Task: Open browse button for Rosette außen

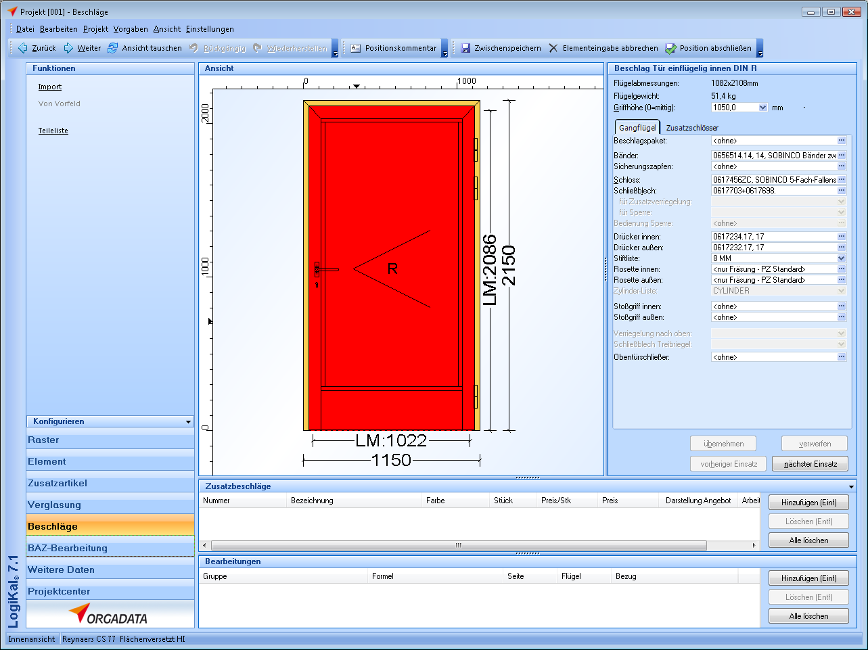Action: click(842, 280)
